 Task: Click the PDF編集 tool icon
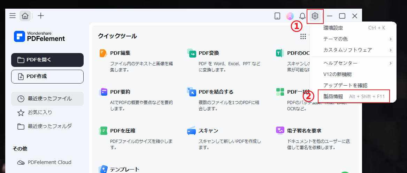[x=103, y=53]
